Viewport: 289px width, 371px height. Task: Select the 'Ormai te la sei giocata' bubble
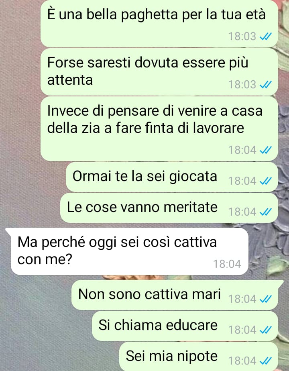pos(172,177)
